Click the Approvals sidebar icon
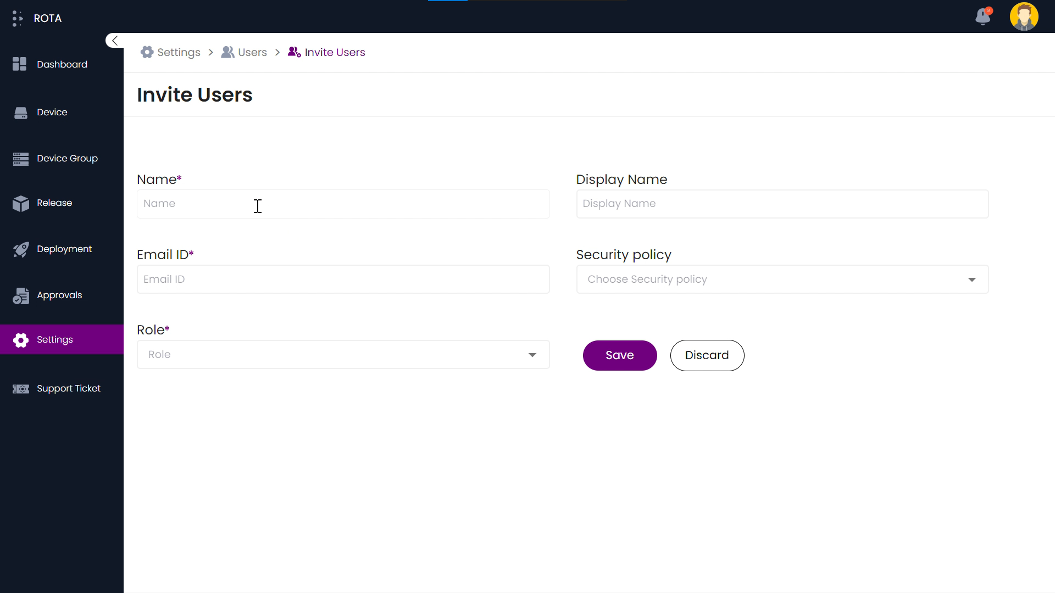The height and width of the screenshot is (593, 1055). click(x=20, y=295)
